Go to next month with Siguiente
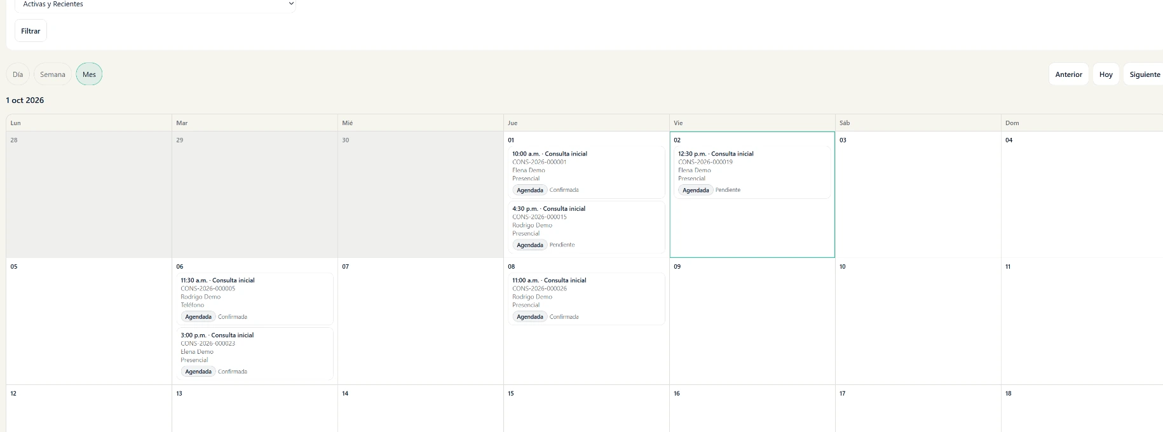Viewport: 1163px width, 432px height. [1145, 74]
